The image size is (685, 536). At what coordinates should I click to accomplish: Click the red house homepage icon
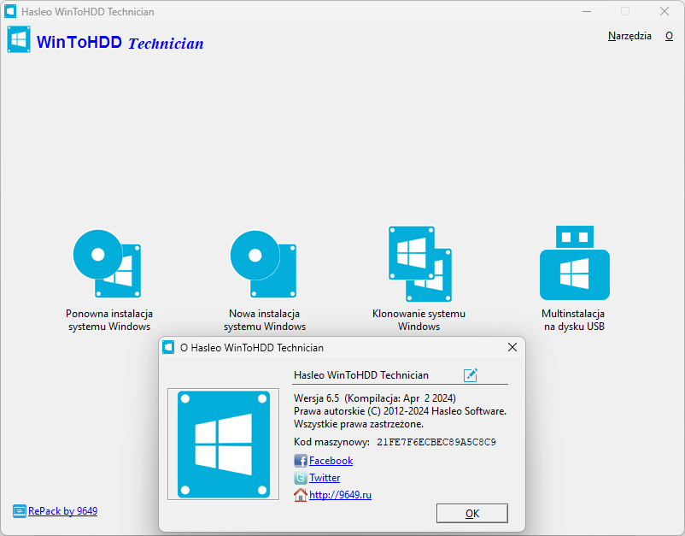(301, 494)
